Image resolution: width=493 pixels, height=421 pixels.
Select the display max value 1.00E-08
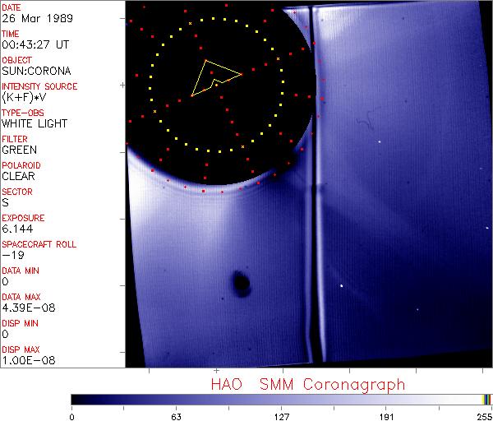click(x=28, y=361)
